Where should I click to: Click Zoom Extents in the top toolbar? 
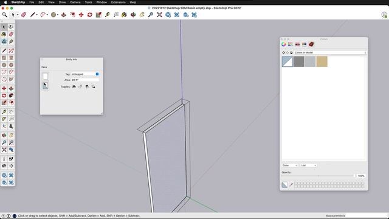(159, 15)
